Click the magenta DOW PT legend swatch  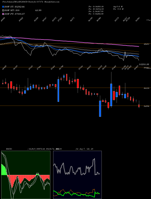point(3,14)
